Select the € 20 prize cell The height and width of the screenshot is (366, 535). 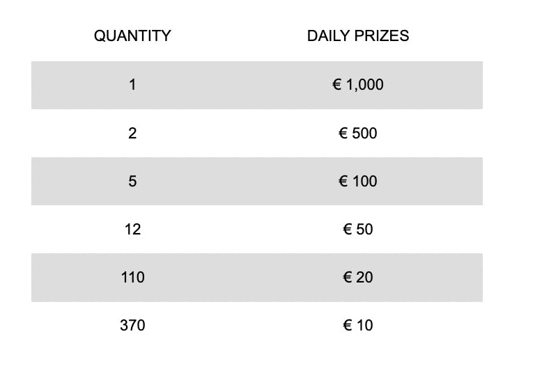358,277
